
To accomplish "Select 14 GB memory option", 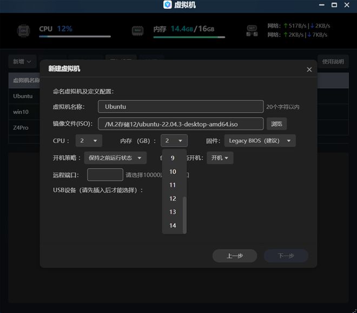I will (173, 225).
